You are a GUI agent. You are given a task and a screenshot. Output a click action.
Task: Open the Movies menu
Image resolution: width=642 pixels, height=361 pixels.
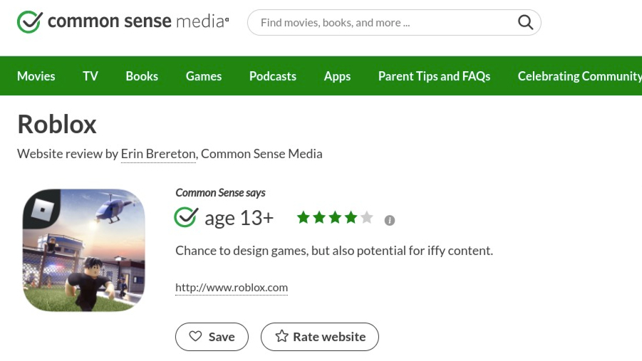coord(36,76)
